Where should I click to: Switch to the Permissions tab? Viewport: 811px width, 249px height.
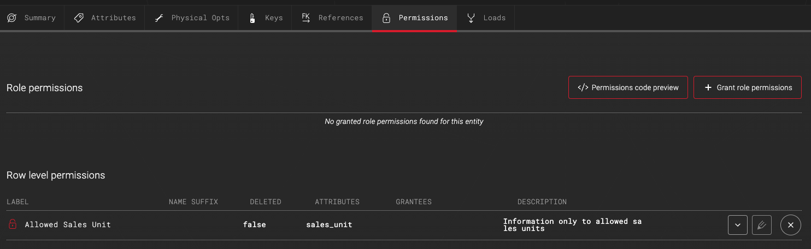coord(414,18)
